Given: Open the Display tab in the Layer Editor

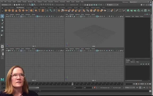Looking at the screenshot, I should click(128, 60).
